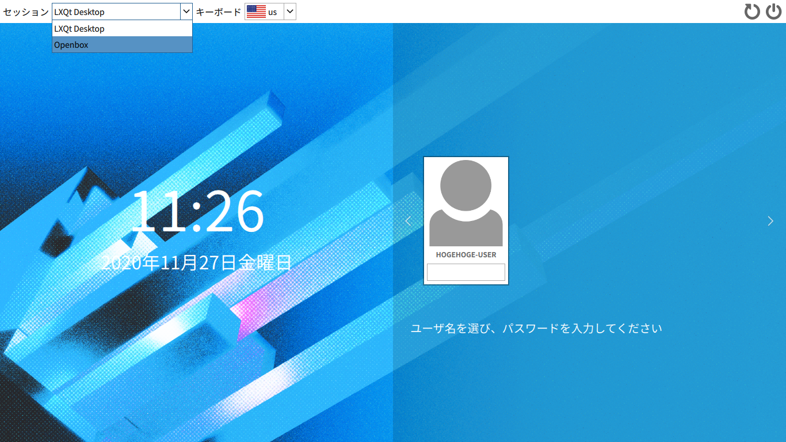Select the US flag keyboard icon

coord(256,12)
